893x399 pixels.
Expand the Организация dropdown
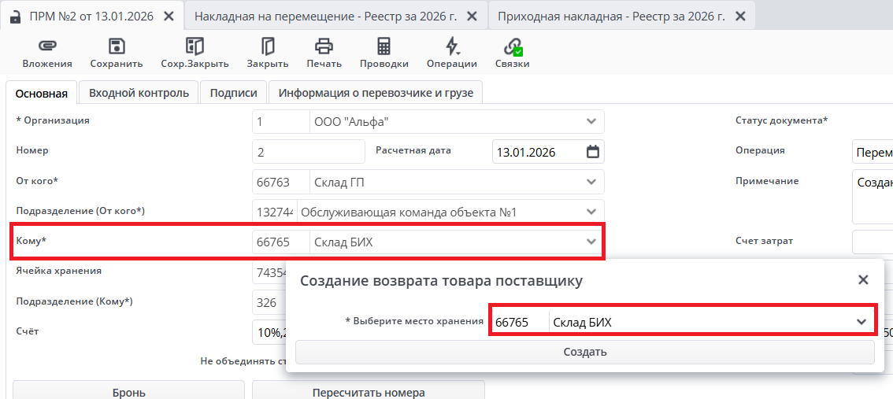click(x=591, y=122)
